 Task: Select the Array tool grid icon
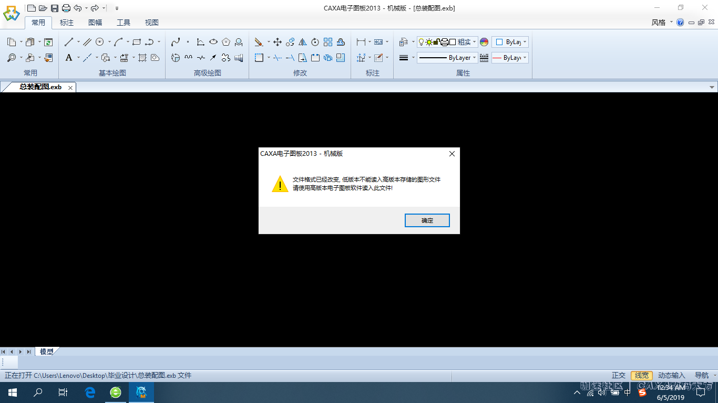[328, 42]
